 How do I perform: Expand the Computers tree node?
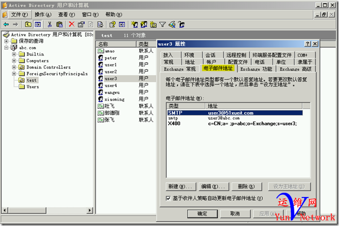pyautogui.click(x=14, y=61)
